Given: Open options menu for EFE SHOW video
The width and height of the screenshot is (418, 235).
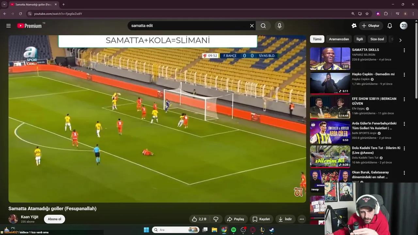Looking at the screenshot, I should (404, 99).
